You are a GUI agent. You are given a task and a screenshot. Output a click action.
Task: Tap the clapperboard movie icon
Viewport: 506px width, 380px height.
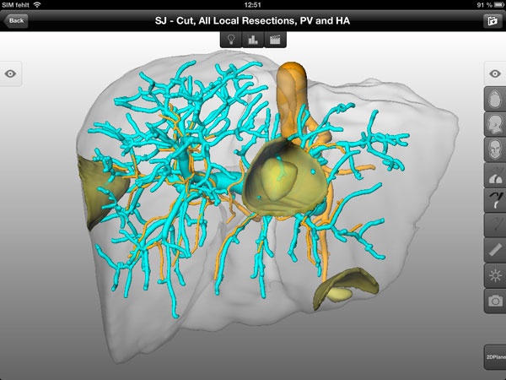[275, 40]
